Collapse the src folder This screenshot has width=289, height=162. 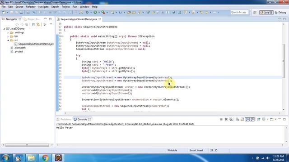[x=8, y=40]
